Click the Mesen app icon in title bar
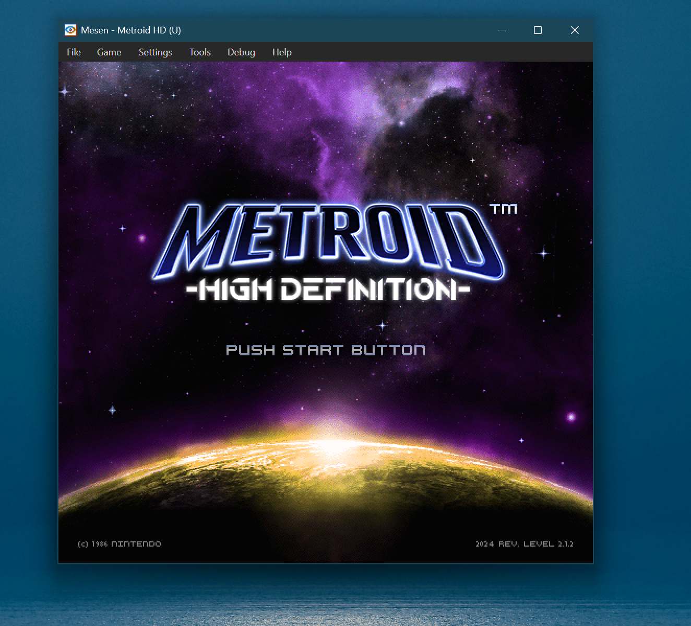 point(70,30)
